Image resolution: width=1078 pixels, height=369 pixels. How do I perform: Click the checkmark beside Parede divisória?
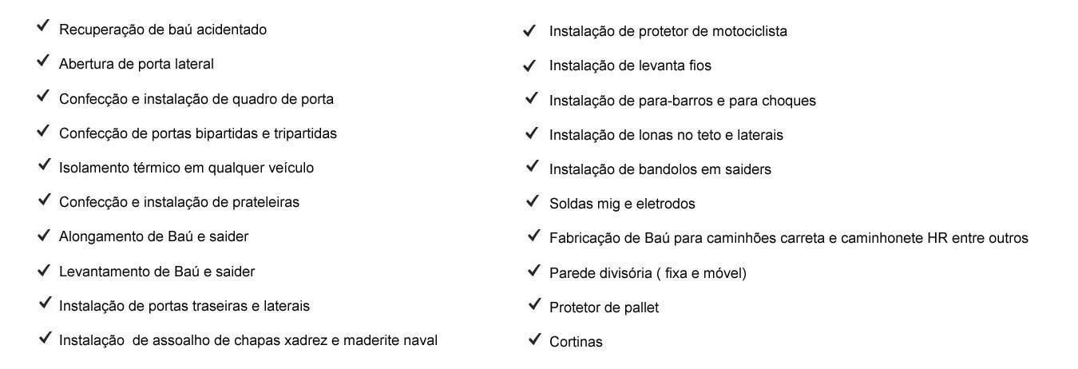click(x=534, y=271)
